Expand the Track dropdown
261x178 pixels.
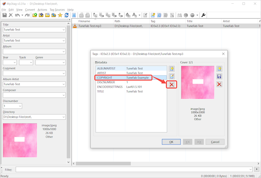[x=31, y=62]
